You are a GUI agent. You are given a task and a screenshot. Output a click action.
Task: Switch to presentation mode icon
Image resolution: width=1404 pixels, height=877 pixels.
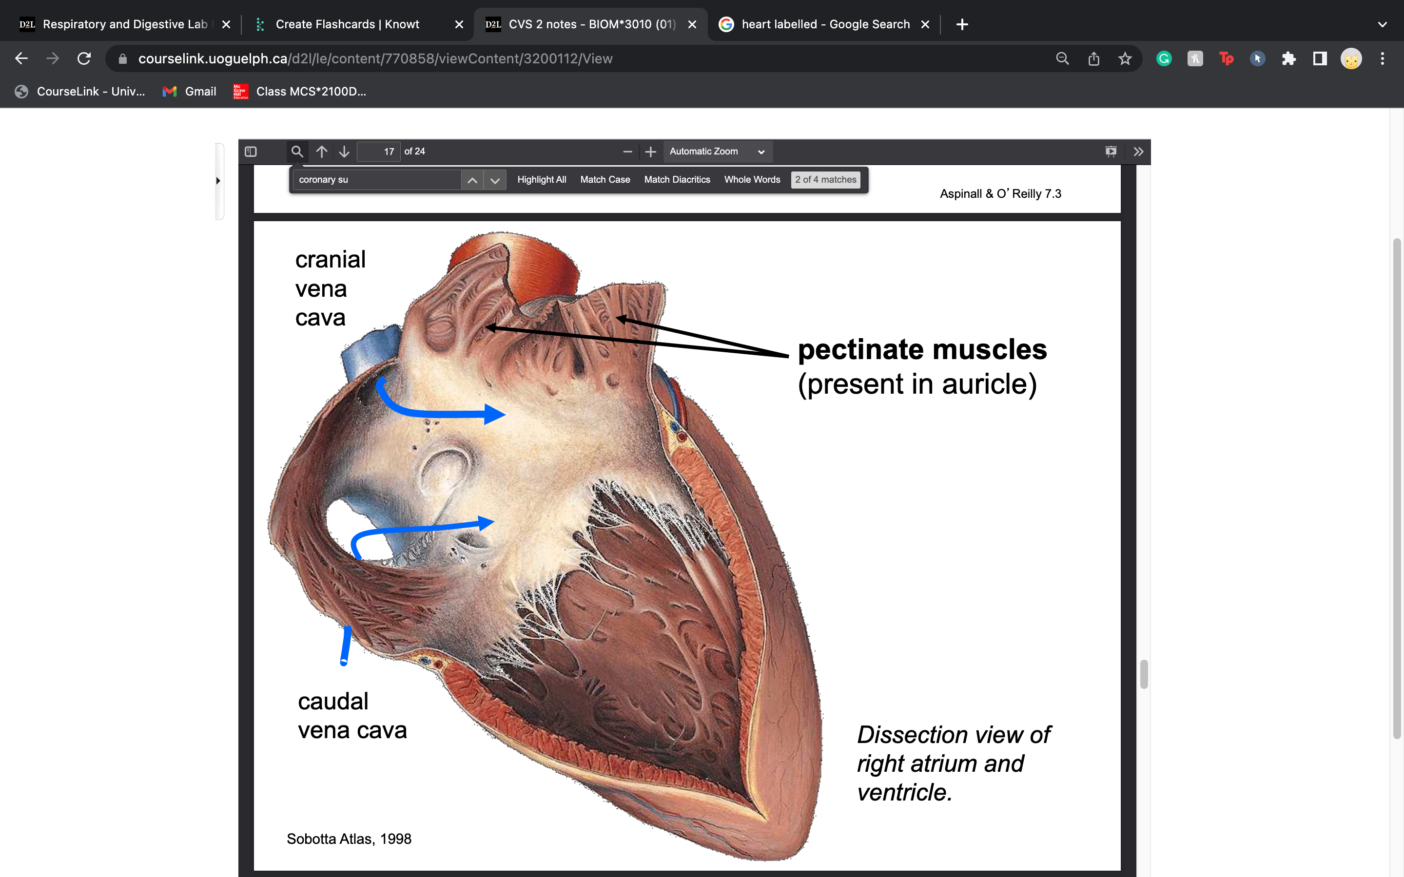pos(1111,152)
